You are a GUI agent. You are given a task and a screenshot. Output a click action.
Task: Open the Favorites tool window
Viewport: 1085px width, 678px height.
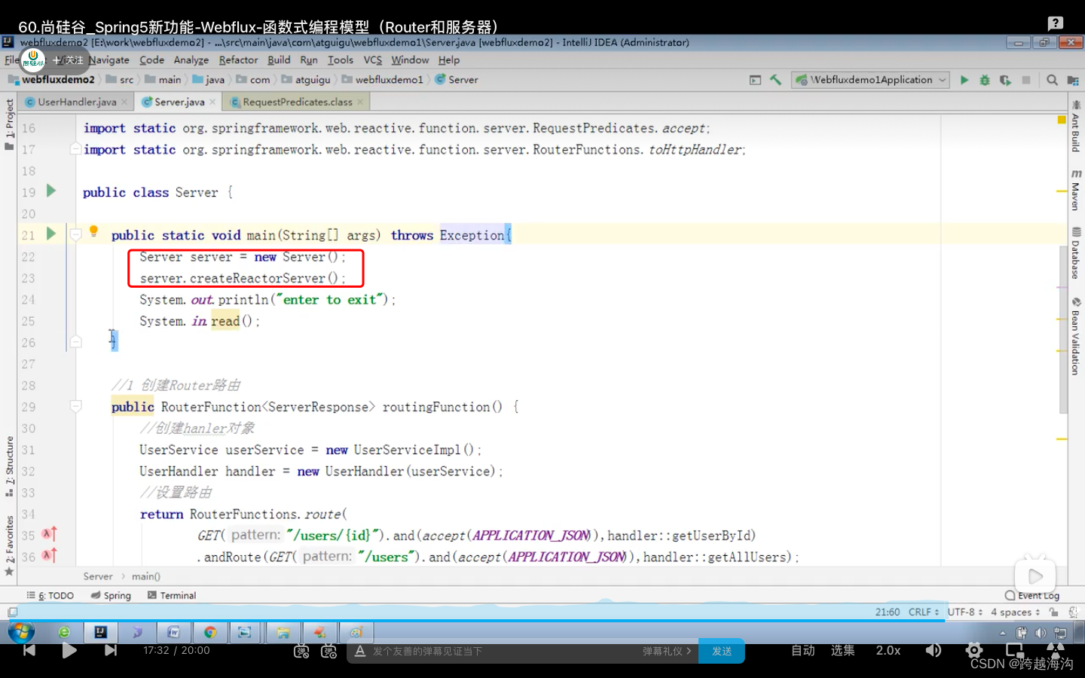[x=9, y=545]
